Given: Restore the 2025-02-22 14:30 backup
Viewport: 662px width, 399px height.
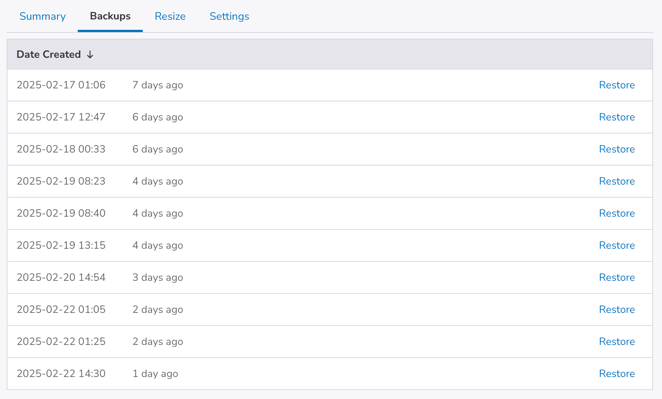Looking at the screenshot, I should click(617, 374).
